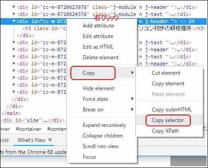Screen dimensions: 208x168
Task: Choose Copy selector from submenu
Action: tap(168, 120)
